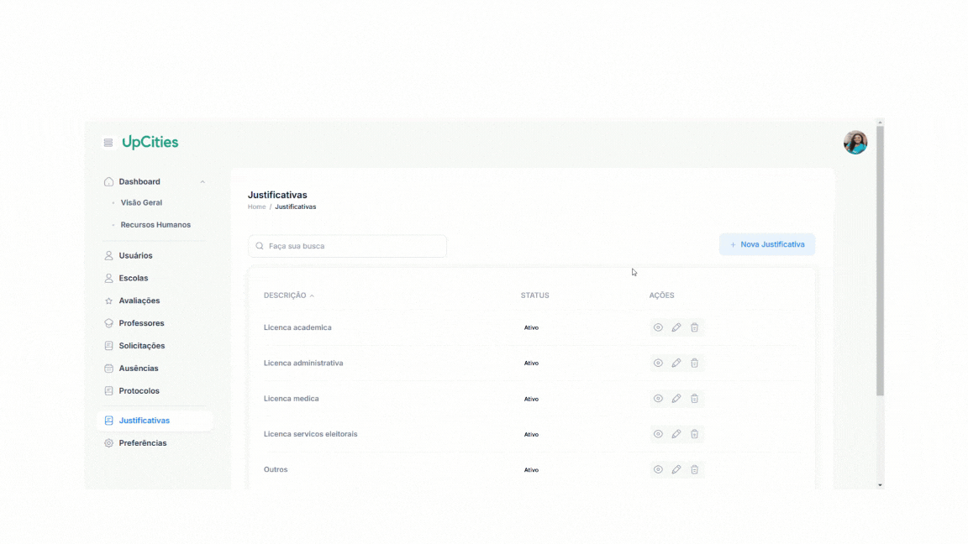The height and width of the screenshot is (544, 968).
Task: Open the Dashboard menu item
Action: [139, 181]
